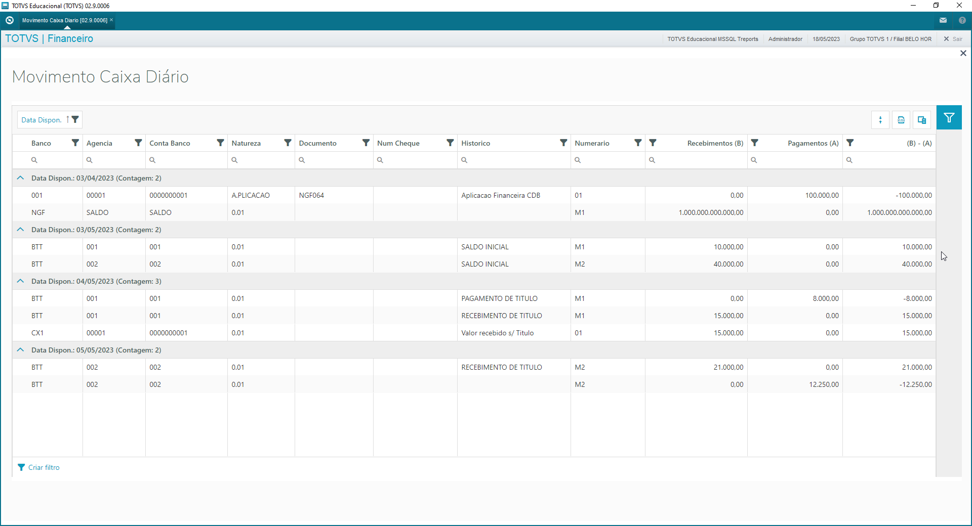Select the CX1 bank cell
The image size is (972, 526).
coord(48,333)
